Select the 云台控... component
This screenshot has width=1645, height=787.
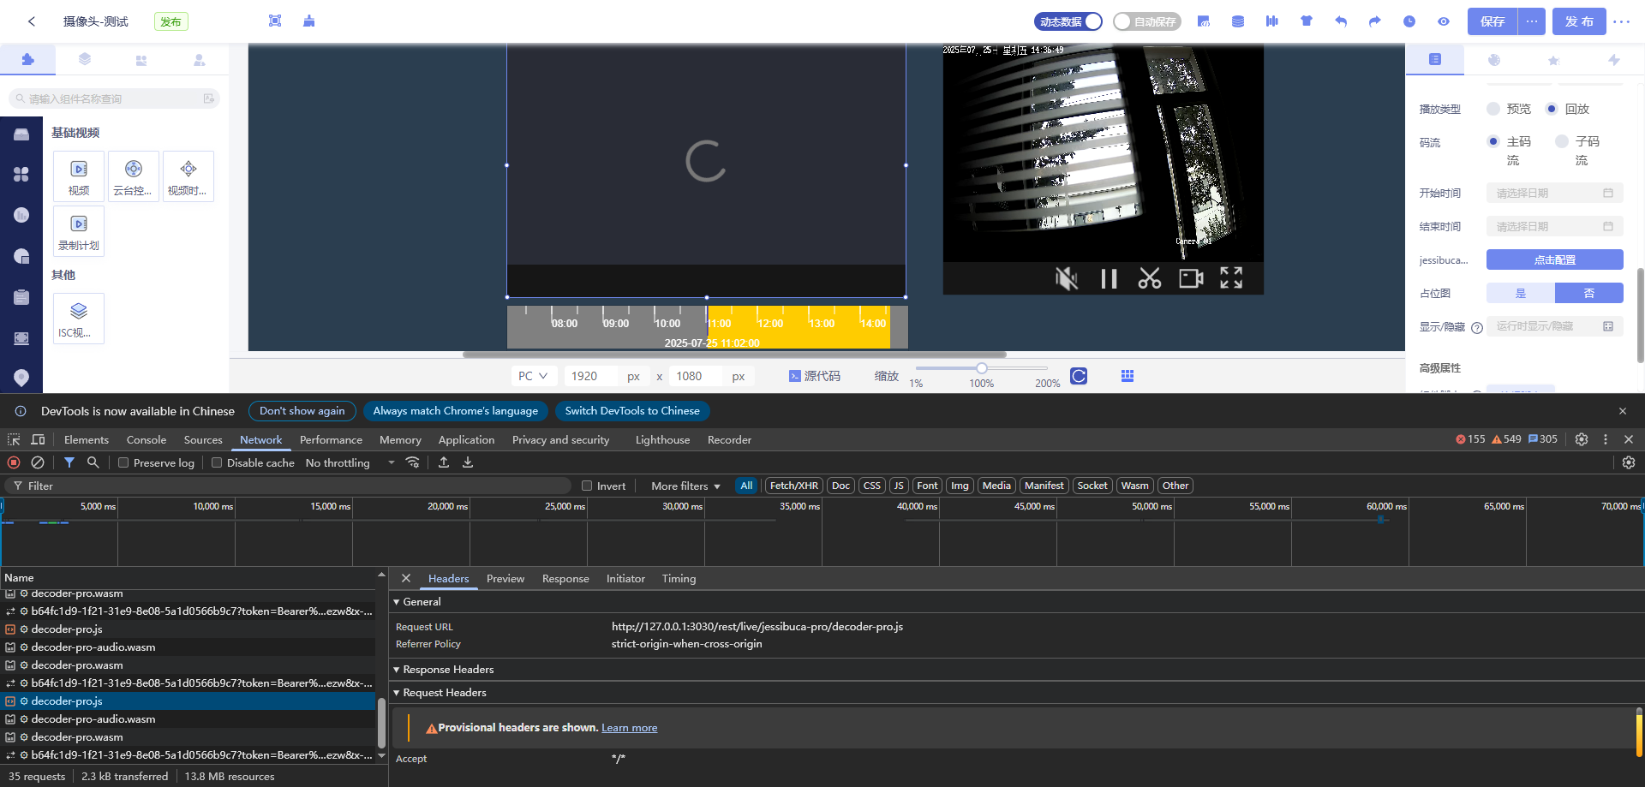[x=133, y=176]
